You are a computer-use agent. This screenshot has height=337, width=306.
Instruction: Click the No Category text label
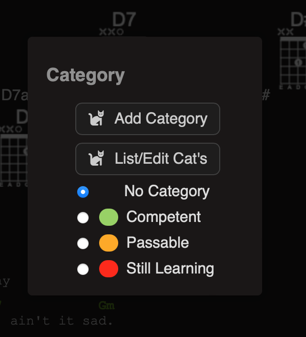pos(167,191)
